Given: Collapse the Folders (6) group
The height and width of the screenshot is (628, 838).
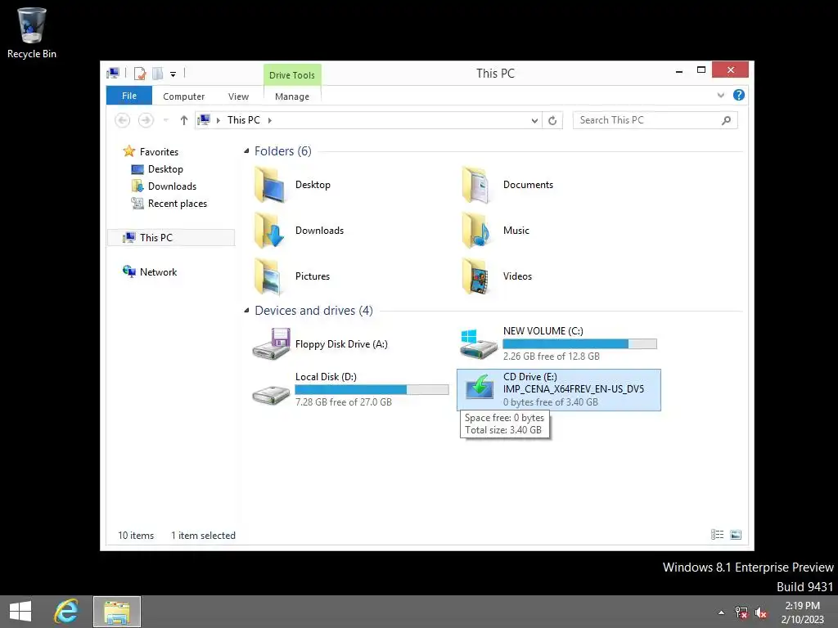Looking at the screenshot, I should click(246, 151).
